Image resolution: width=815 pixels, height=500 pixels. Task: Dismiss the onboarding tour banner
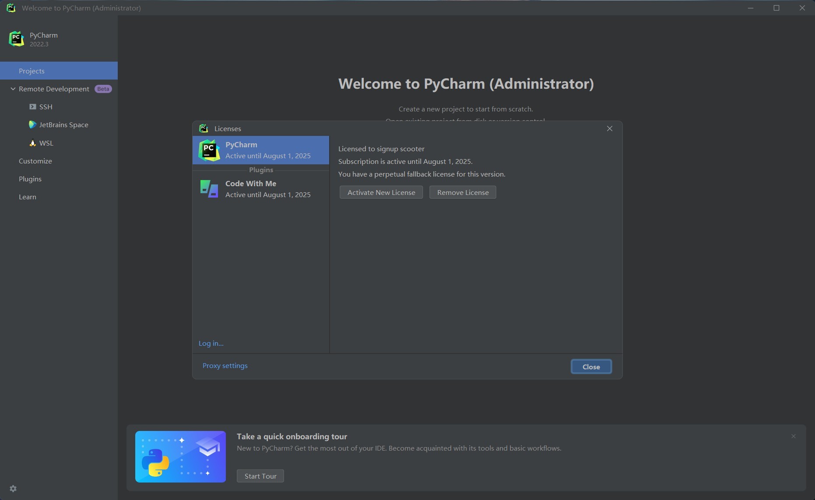793,436
